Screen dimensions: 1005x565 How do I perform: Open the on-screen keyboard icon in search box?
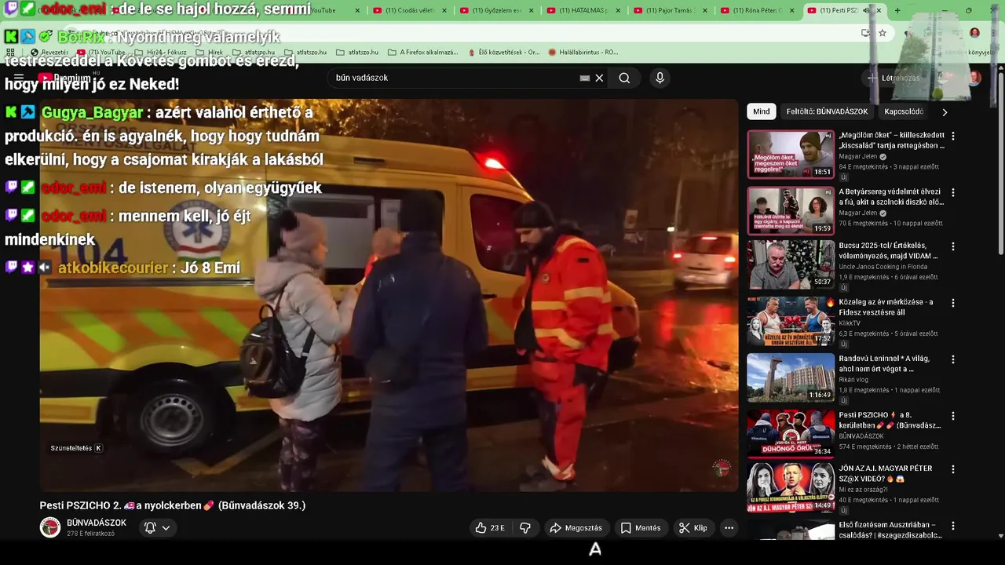click(x=584, y=78)
